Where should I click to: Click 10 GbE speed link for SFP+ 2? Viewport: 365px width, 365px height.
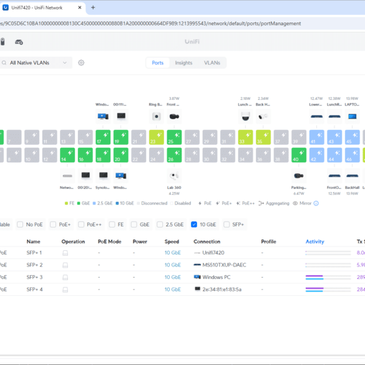(x=173, y=265)
